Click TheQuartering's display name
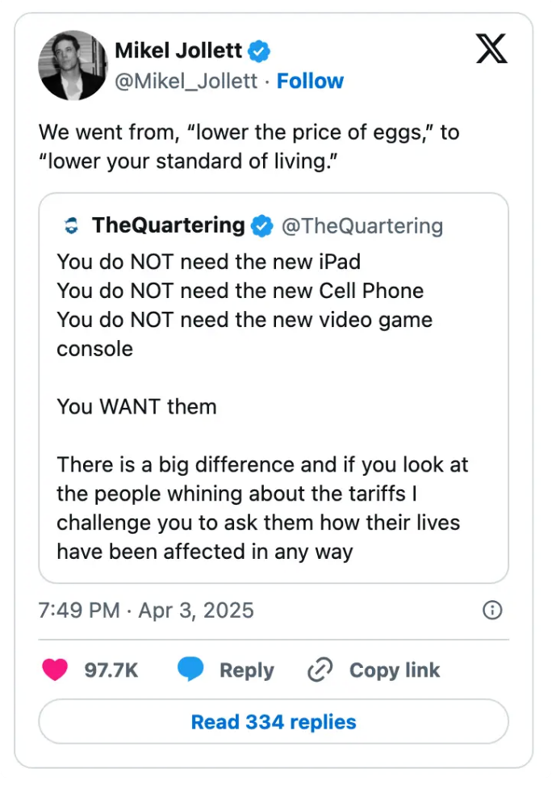Viewport: 552px width, 785px height. click(166, 226)
